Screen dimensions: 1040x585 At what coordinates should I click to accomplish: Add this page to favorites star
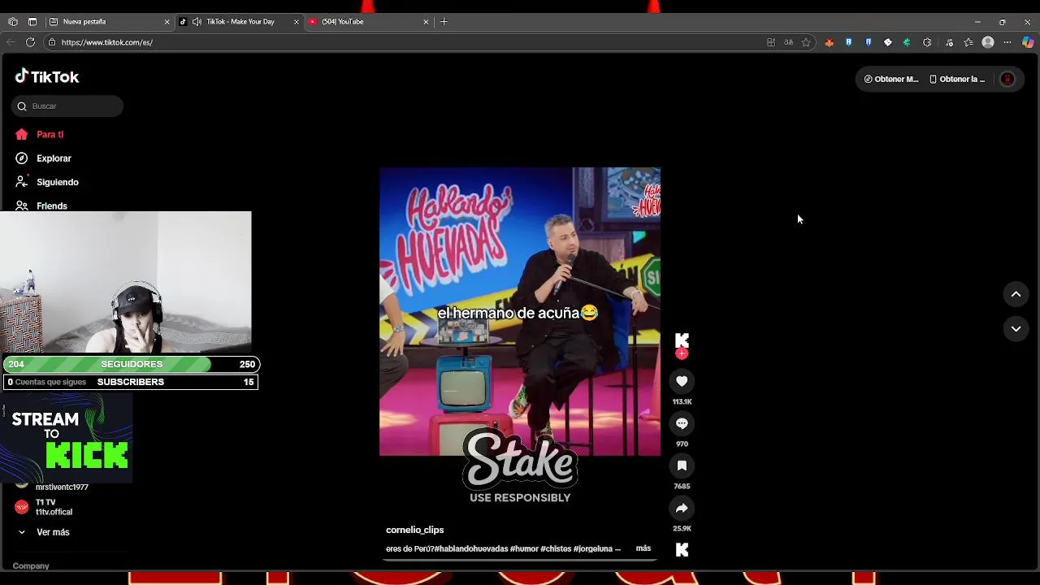806,42
